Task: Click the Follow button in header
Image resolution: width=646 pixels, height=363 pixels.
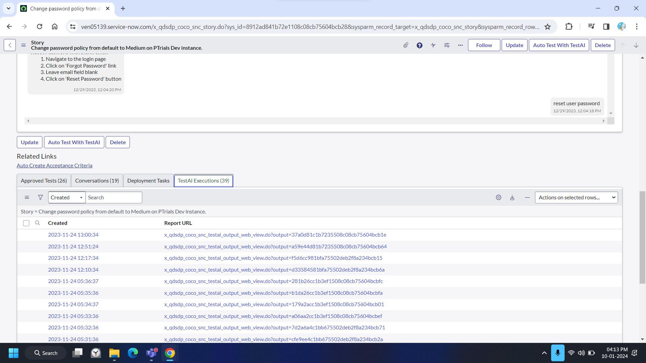Action: click(x=484, y=45)
